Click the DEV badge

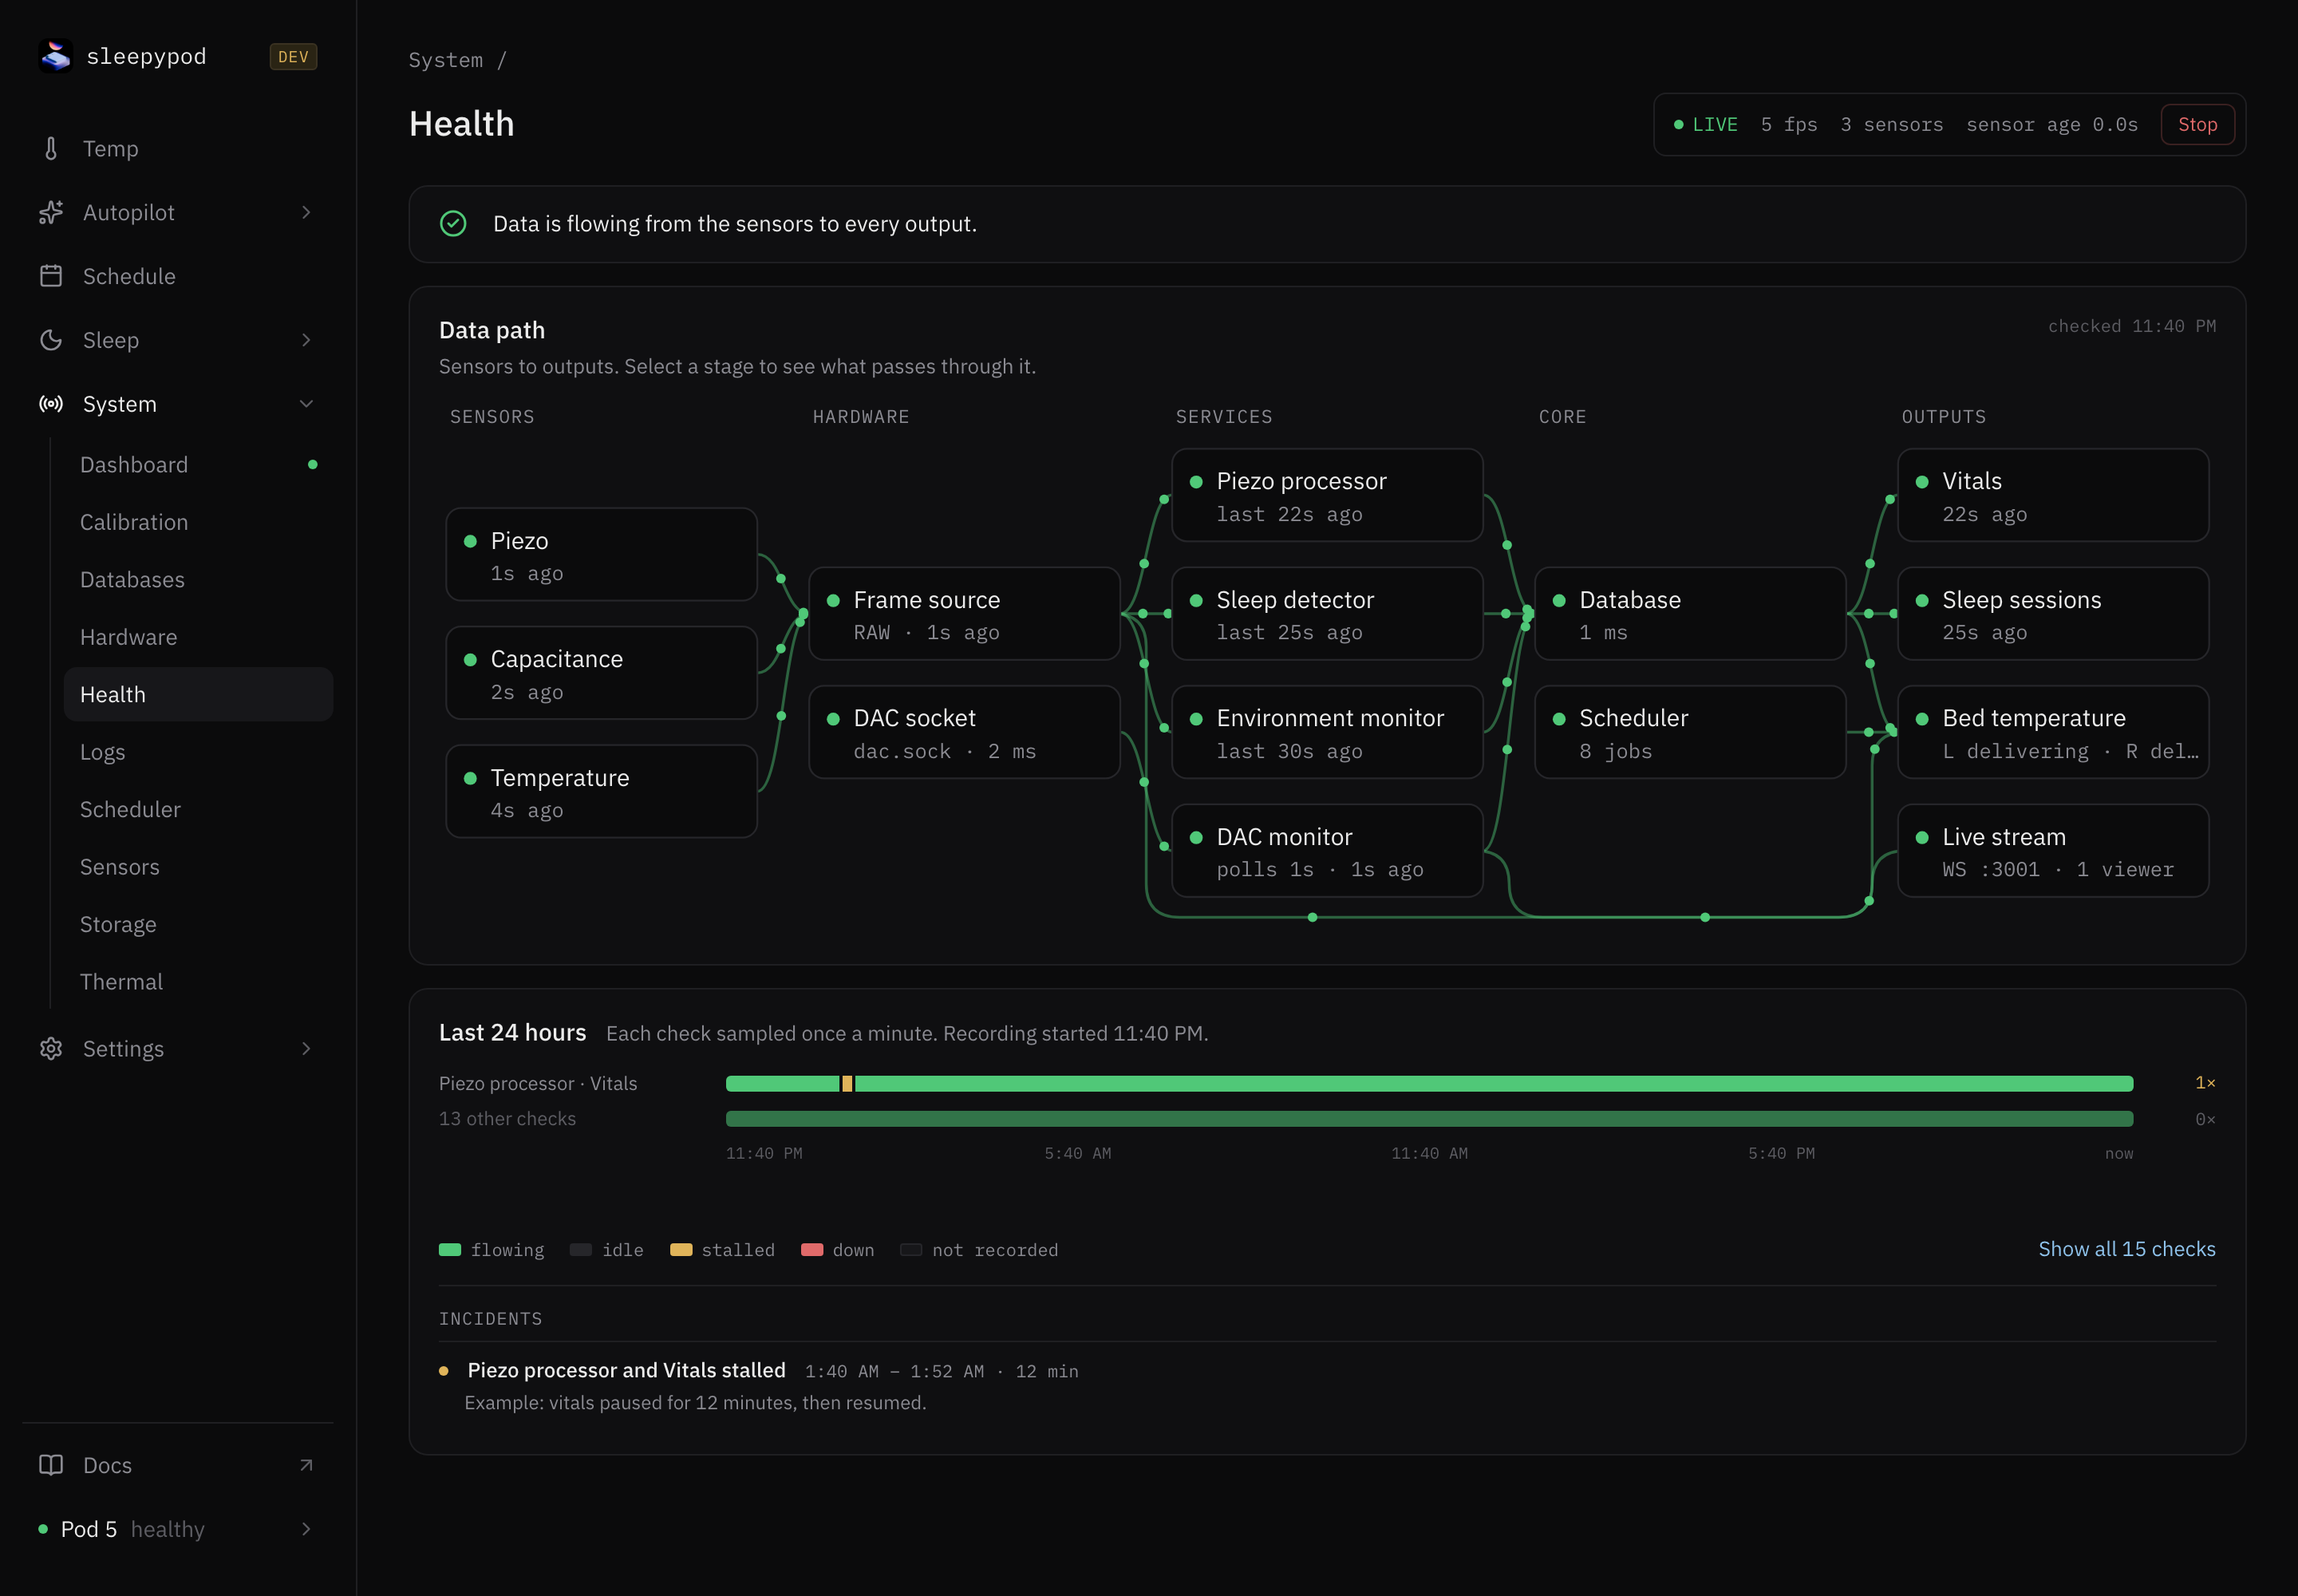pos(293,57)
